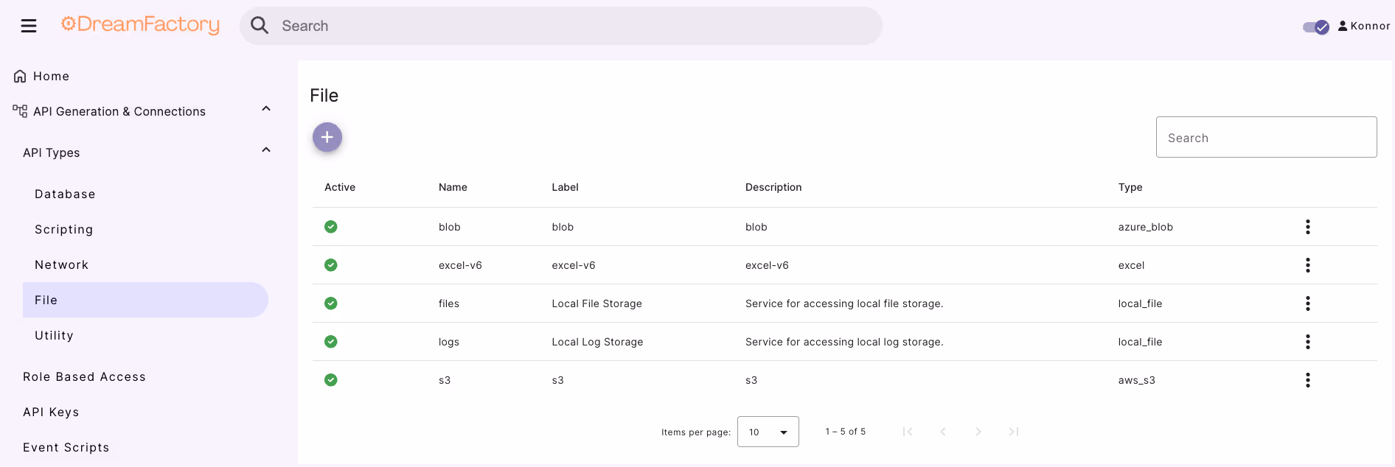This screenshot has width=1395, height=467.
Task: Click the top global Search field
Action: click(561, 26)
